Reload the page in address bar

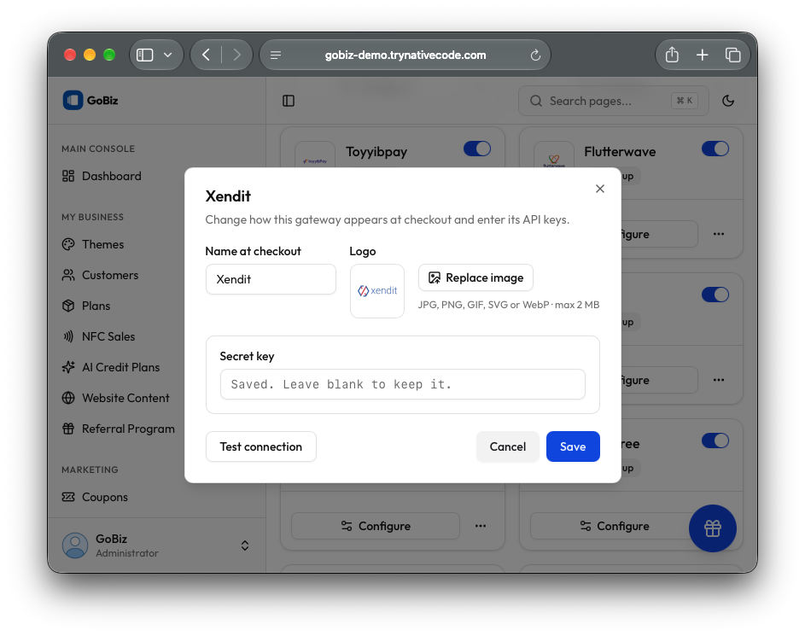tap(535, 55)
